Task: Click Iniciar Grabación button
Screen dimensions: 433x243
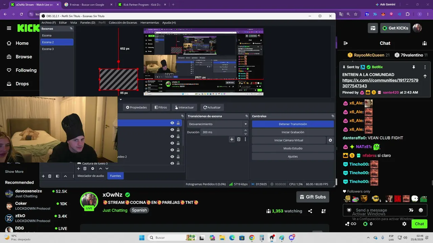Action: [293, 132]
